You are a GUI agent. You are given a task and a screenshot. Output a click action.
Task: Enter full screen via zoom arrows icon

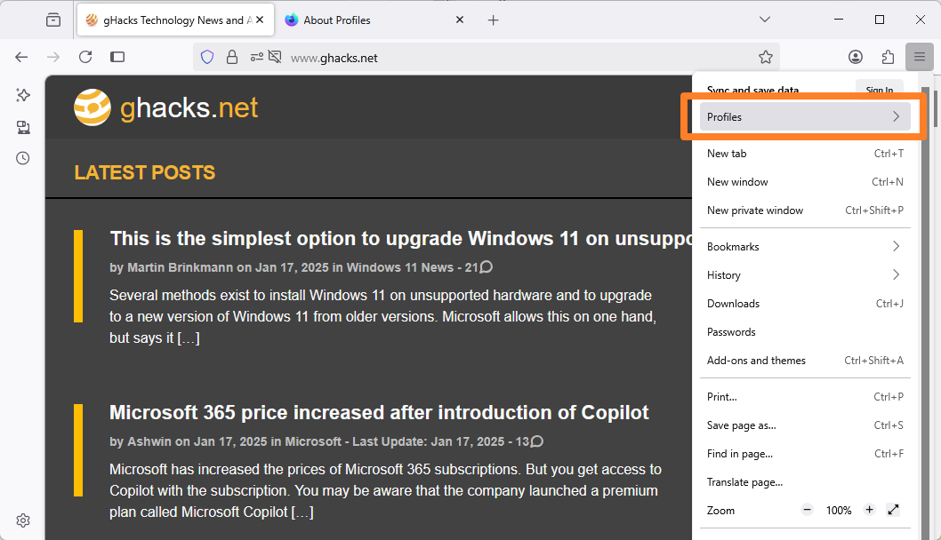893,510
